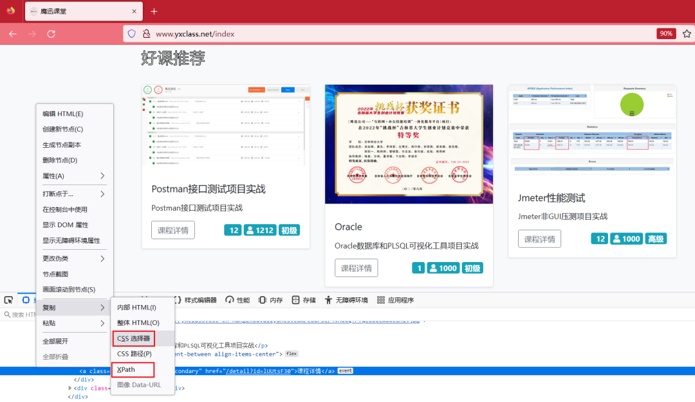Click the Jmeter performance report thumbnail
The image size is (695, 402).
pos(592,130)
